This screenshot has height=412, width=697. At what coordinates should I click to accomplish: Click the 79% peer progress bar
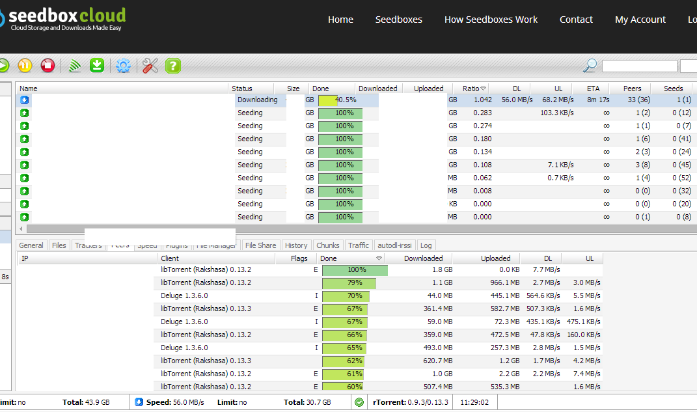(349, 283)
